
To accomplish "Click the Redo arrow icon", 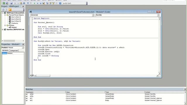I will [31, 3].
